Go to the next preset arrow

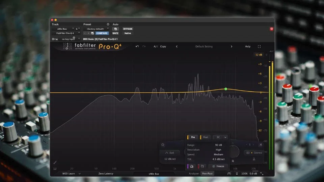(232, 47)
